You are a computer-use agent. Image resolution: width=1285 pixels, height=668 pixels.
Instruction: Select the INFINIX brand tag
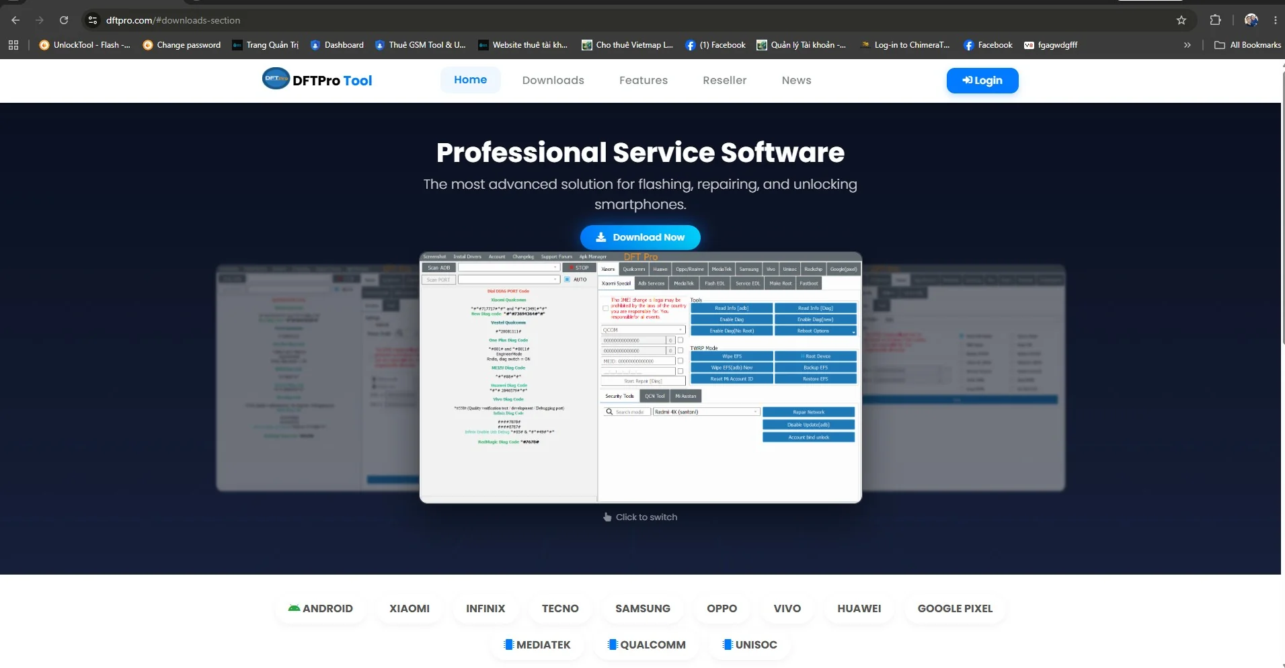[485, 608]
